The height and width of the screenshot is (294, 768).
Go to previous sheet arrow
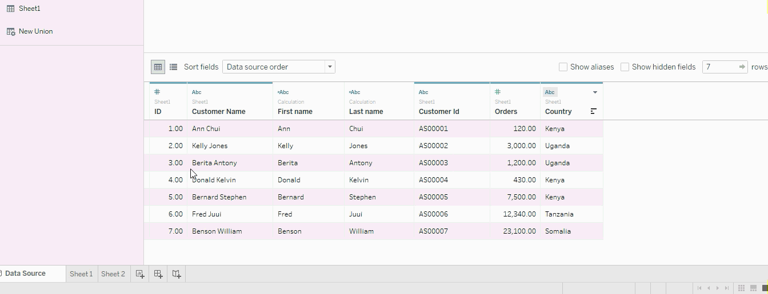[x=709, y=288]
